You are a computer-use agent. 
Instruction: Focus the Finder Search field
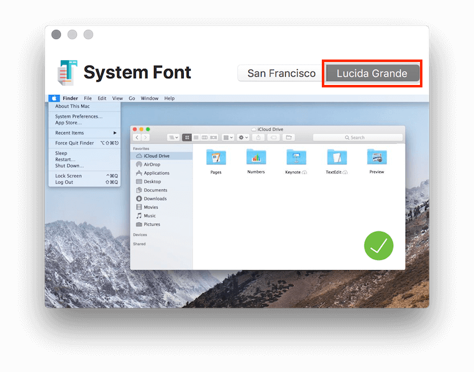(x=358, y=138)
